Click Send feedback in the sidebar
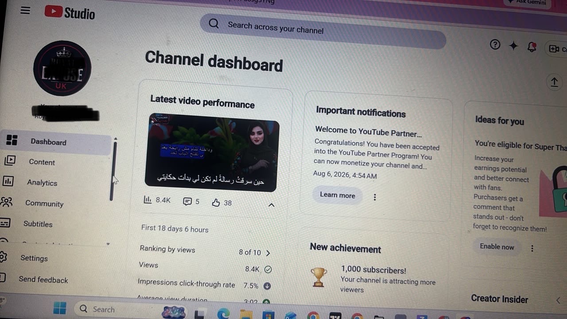 (x=43, y=280)
